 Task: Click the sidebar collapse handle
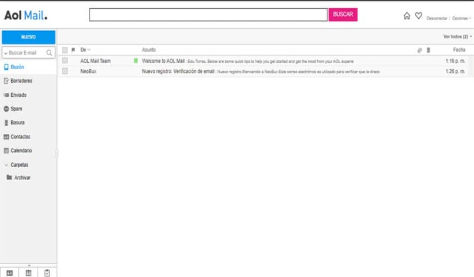(x=57, y=154)
